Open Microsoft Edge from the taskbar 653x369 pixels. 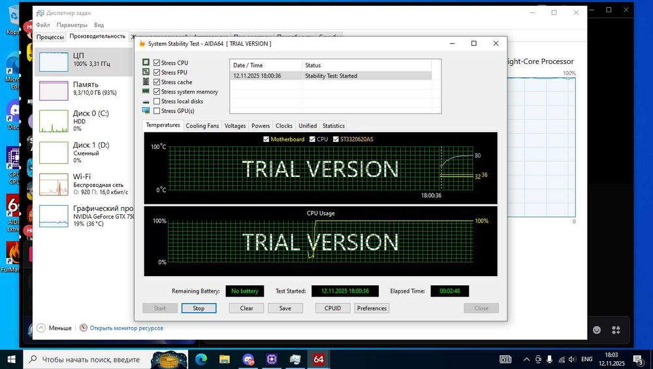tap(200, 359)
